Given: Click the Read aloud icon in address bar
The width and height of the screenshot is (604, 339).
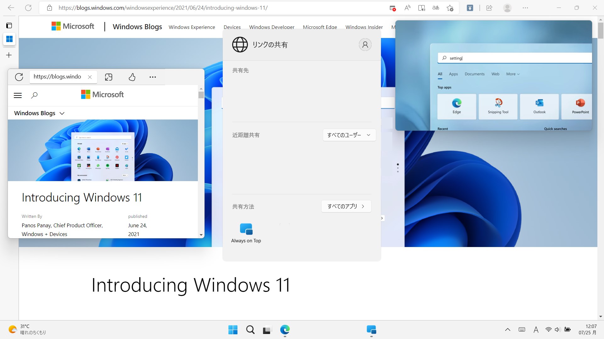Looking at the screenshot, I should pyautogui.click(x=407, y=8).
